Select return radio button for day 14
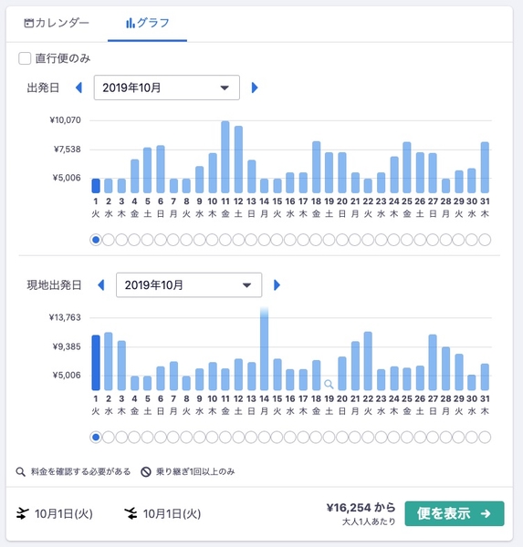Screen dimensions: 523x547 [x=264, y=437]
